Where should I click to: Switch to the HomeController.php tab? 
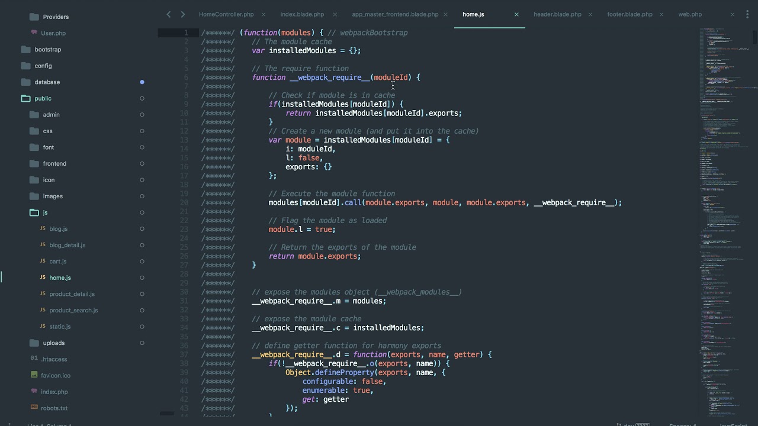(x=226, y=14)
